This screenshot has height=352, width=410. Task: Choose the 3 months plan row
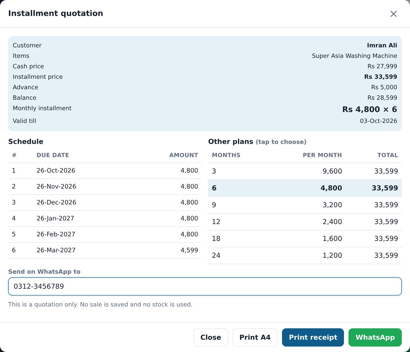[x=305, y=171]
